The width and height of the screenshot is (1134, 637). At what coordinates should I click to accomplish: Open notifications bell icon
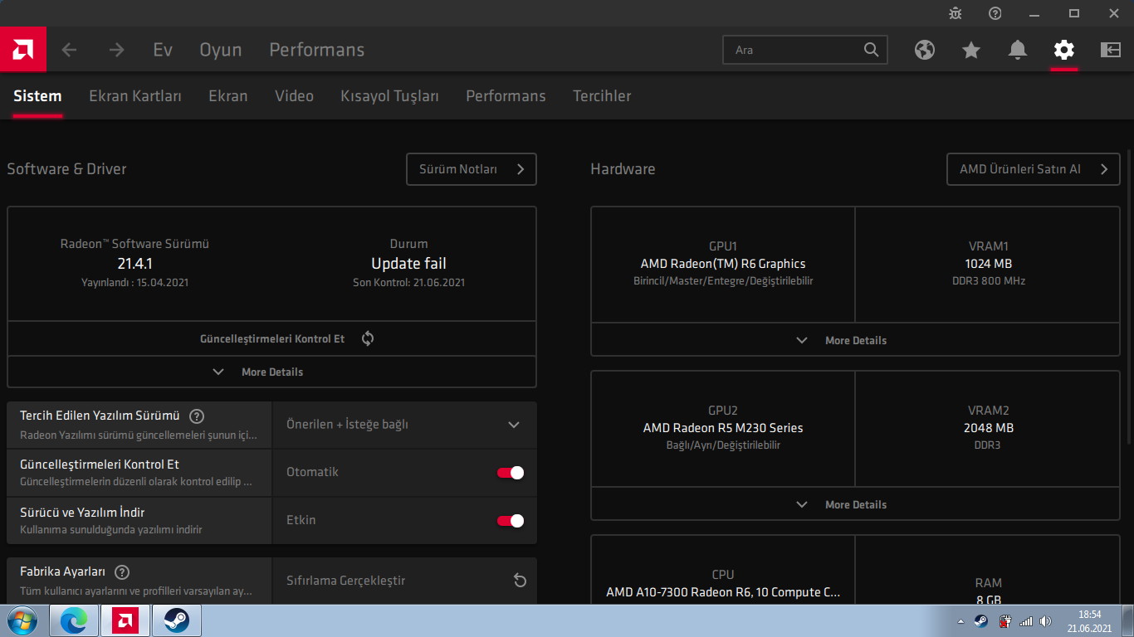pyautogui.click(x=1018, y=50)
